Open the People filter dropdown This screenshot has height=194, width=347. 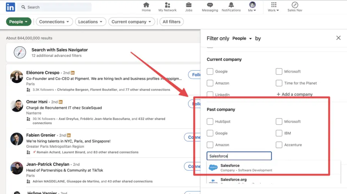point(19,22)
